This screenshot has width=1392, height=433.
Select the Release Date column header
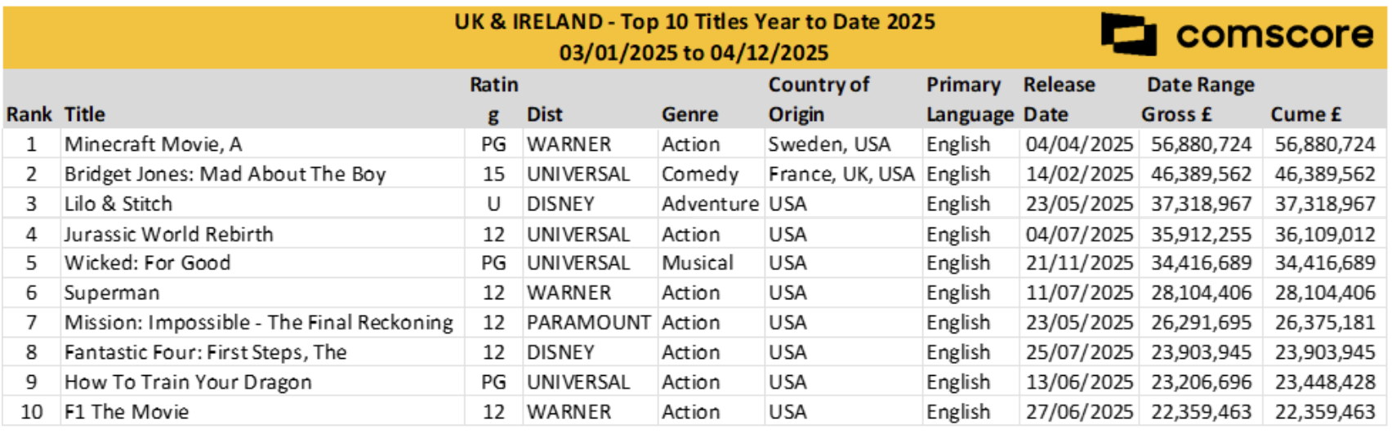[x=1059, y=99]
